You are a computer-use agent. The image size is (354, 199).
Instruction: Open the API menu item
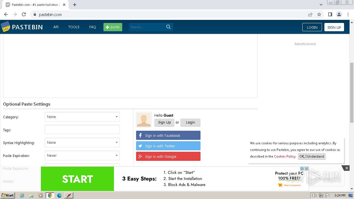click(56, 27)
